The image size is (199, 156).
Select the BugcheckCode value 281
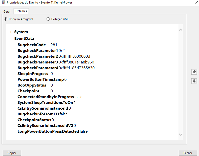(54, 45)
